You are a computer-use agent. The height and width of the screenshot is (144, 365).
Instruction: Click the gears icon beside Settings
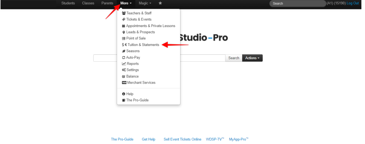[x=124, y=70]
